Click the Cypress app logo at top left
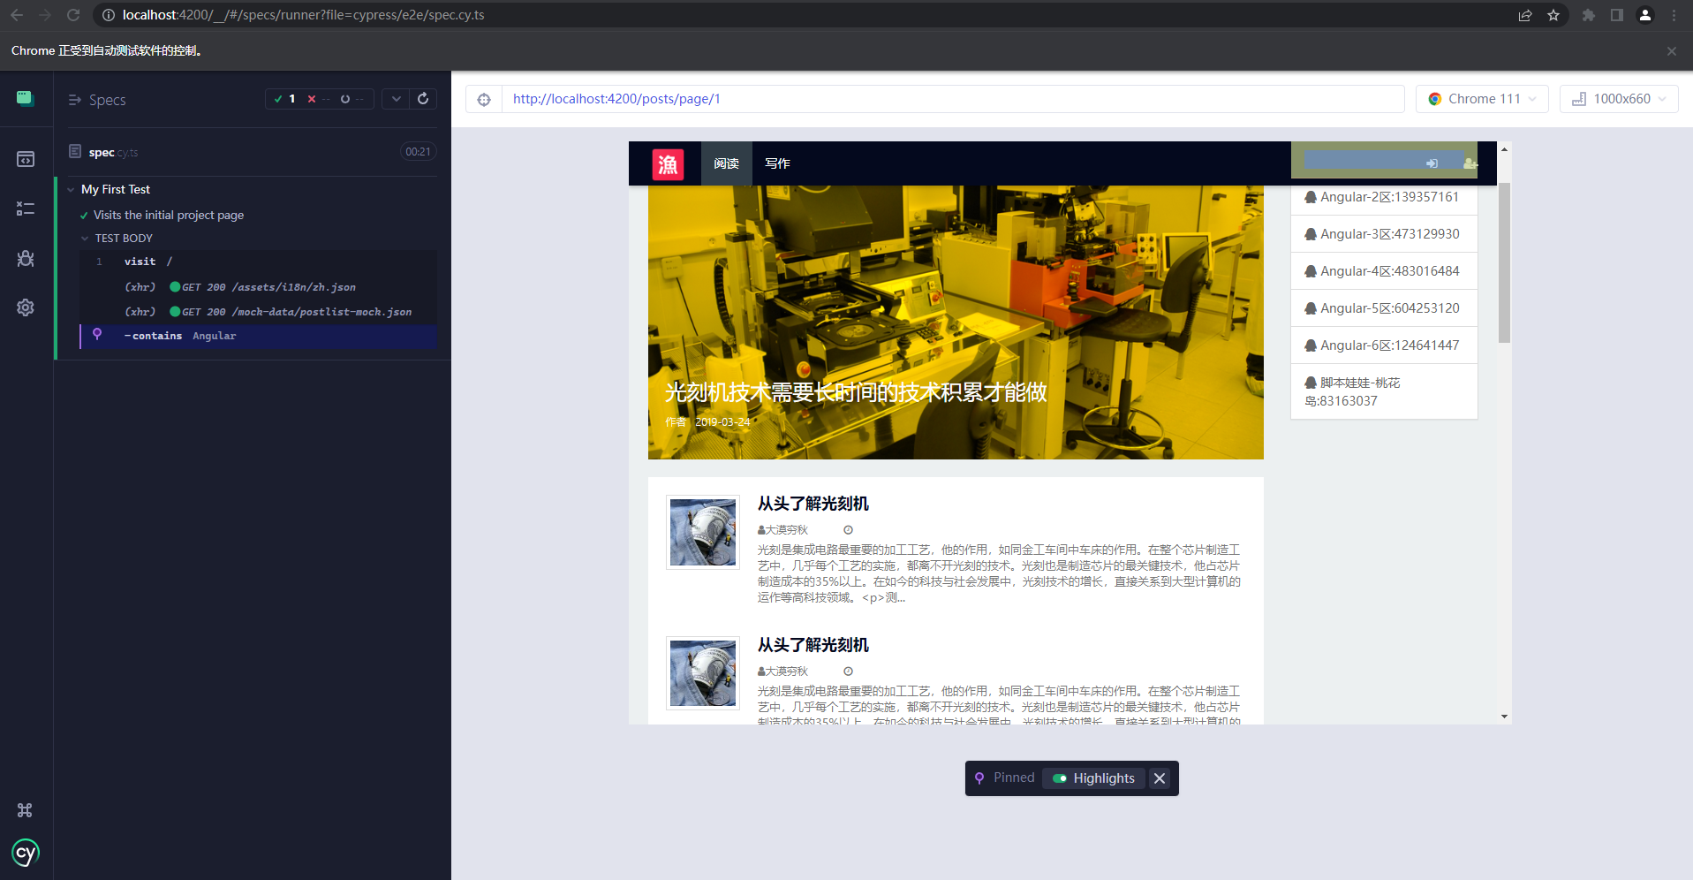1693x880 pixels. click(26, 98)
